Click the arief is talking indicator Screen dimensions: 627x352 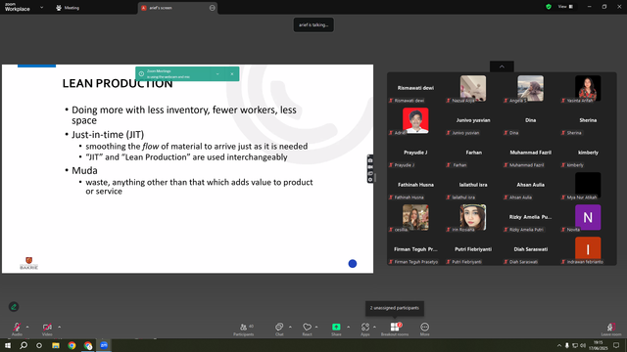click(313, 24)
